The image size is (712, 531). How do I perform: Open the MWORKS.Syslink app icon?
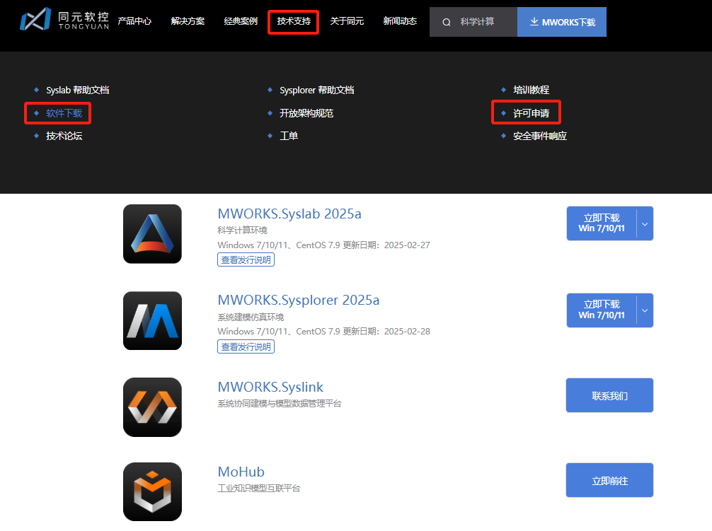tap(153, 407)
